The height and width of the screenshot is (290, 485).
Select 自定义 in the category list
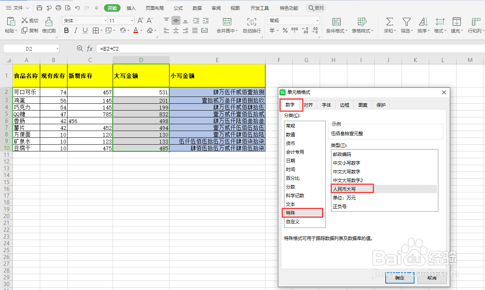(x=304, y=221)
